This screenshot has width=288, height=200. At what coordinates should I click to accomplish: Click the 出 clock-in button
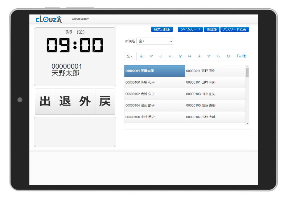[45, 102]
